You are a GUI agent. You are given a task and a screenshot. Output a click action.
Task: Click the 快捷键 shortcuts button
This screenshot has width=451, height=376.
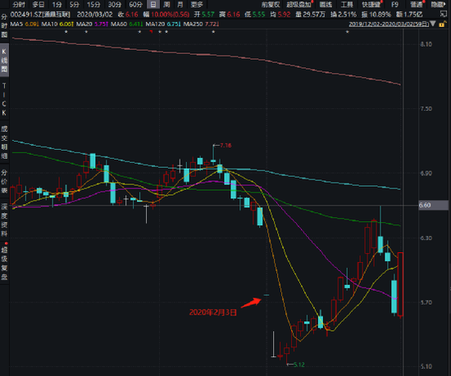[371, 5]
